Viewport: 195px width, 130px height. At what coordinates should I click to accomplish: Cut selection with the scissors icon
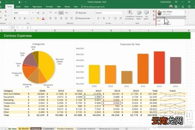tap(6, 12)
